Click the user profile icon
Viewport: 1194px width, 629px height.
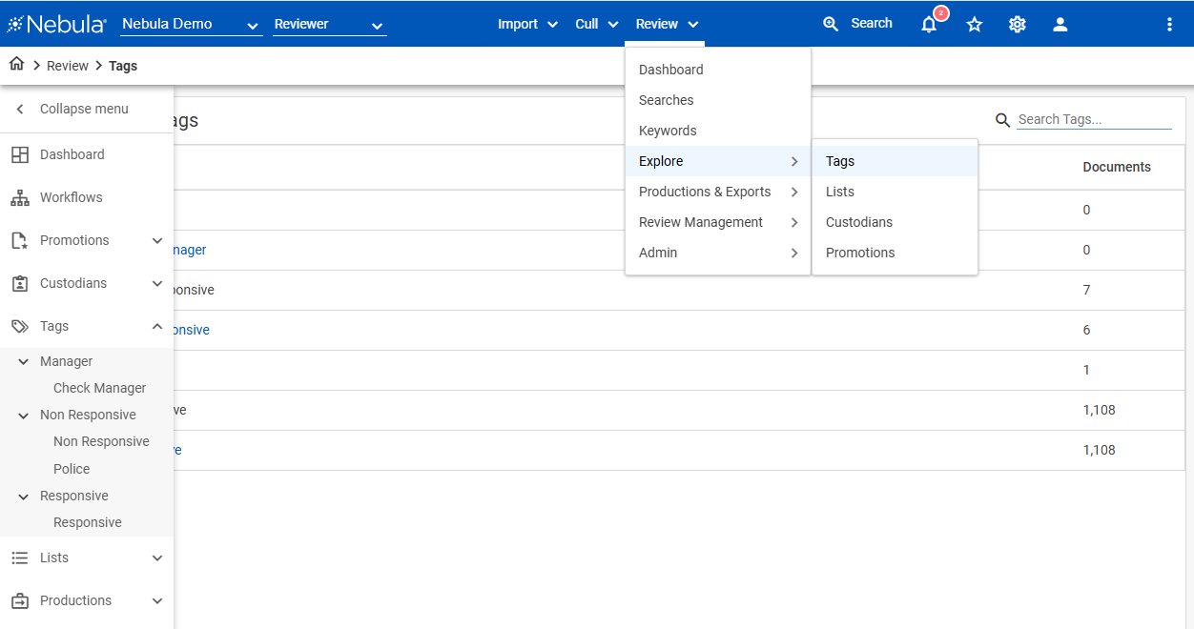coord(1060,25)
